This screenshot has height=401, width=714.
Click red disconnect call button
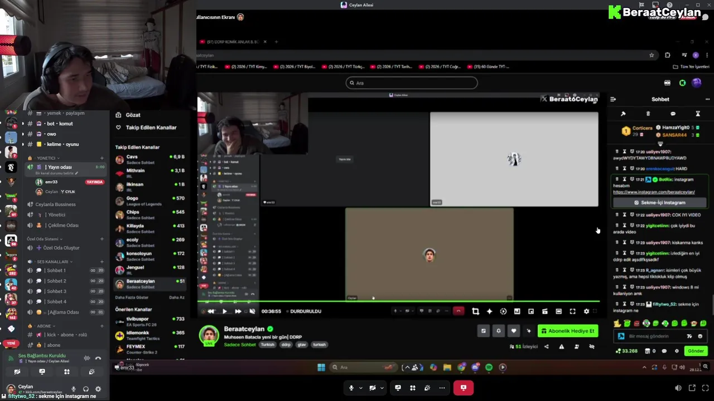click(464, 388)
